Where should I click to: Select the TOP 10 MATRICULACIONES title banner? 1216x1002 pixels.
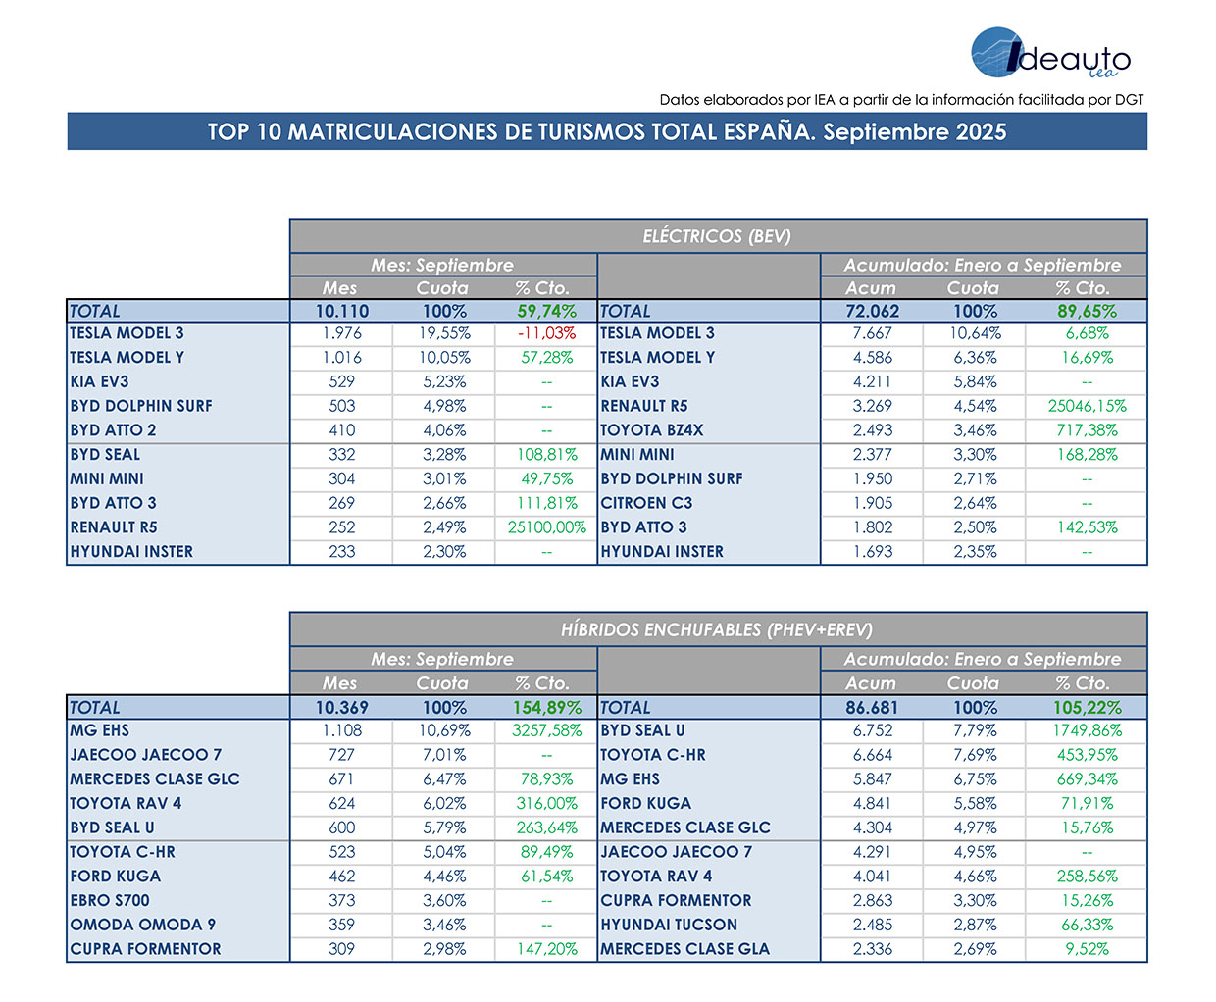(607, 131)
